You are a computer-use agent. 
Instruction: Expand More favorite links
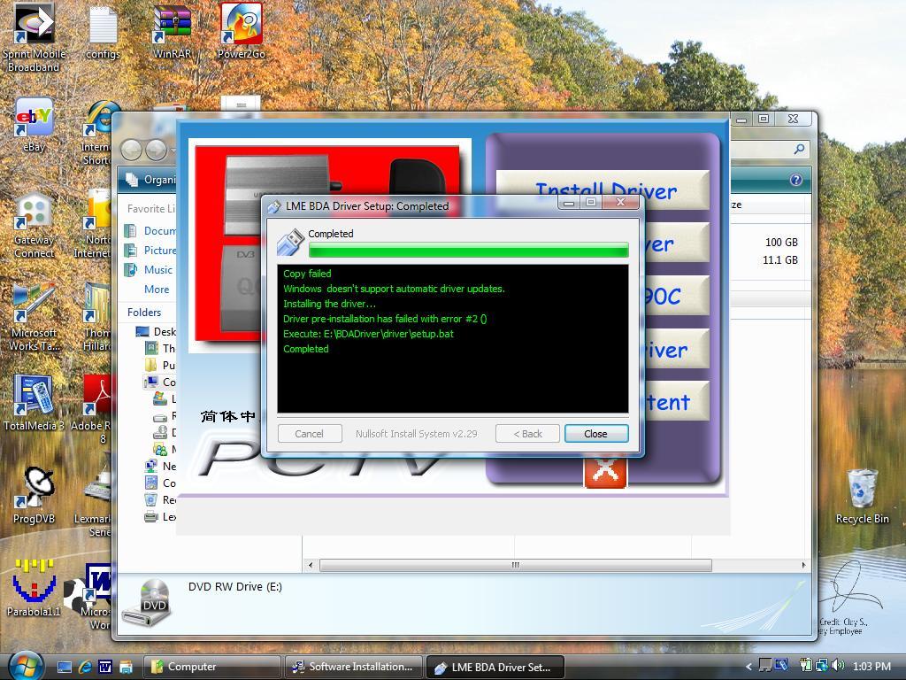157,290
